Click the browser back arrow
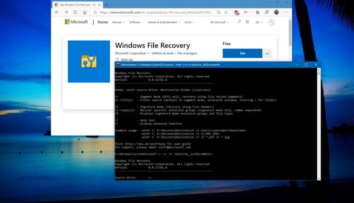Screen dimensions: 354x203 tap(58, 12)
